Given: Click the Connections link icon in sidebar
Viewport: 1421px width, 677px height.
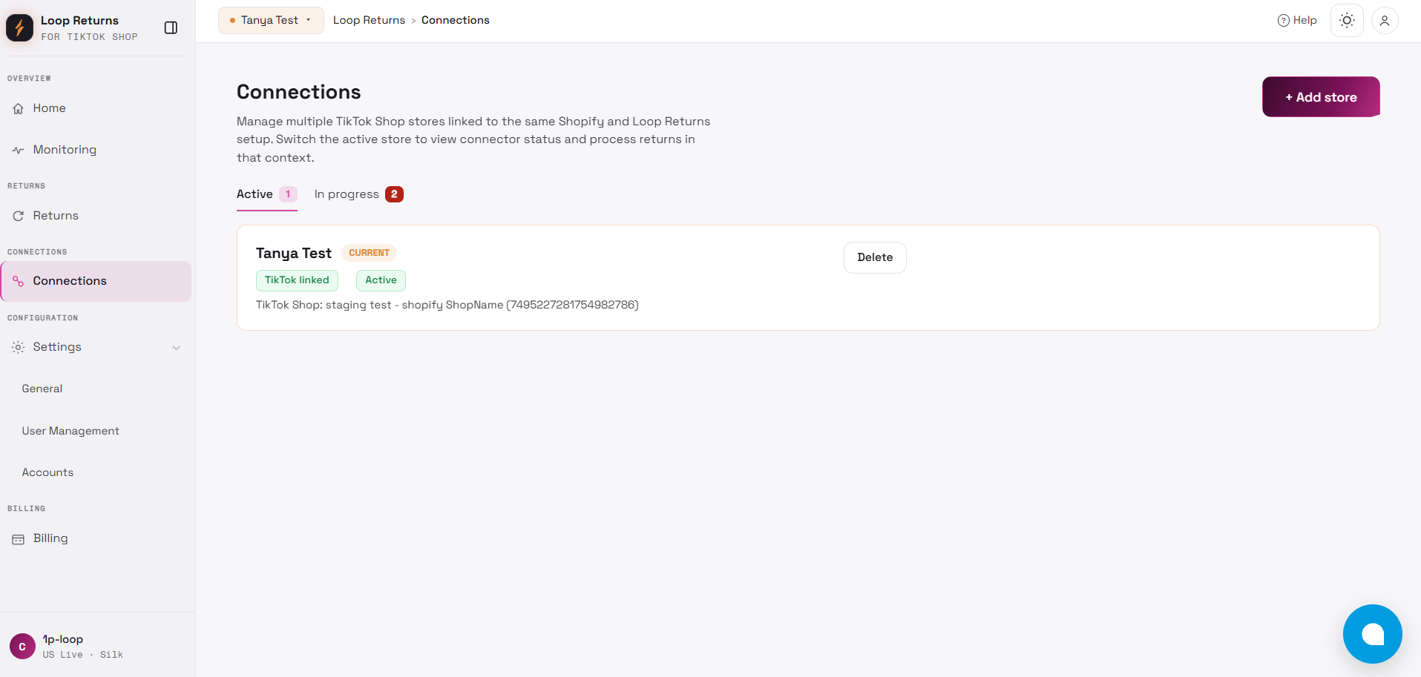Looking at the screenshot, I should (19, 281).
